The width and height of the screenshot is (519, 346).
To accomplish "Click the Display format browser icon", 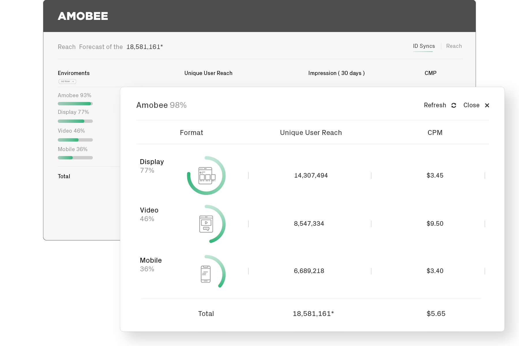I will click(x=207, y=176).
